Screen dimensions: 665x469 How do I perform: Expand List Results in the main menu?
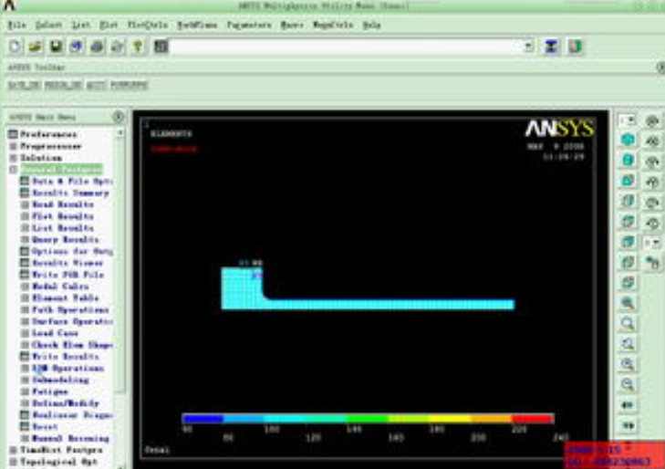25,228
